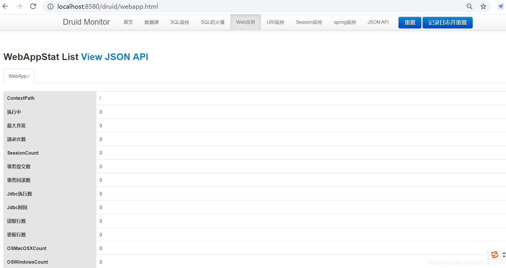Screen dimensions: 506x268
Task: Open the View JSON API link
Action: [x=114, y=57]
